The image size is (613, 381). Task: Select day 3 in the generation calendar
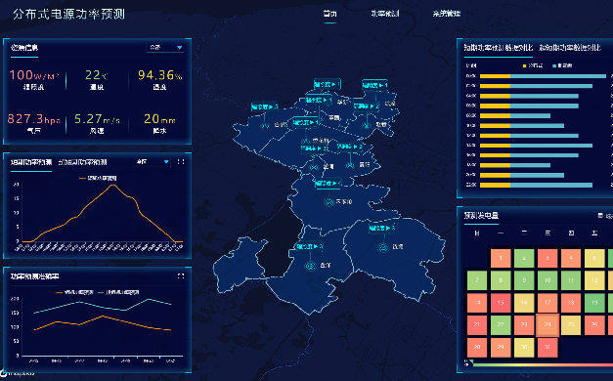(547, 258)
